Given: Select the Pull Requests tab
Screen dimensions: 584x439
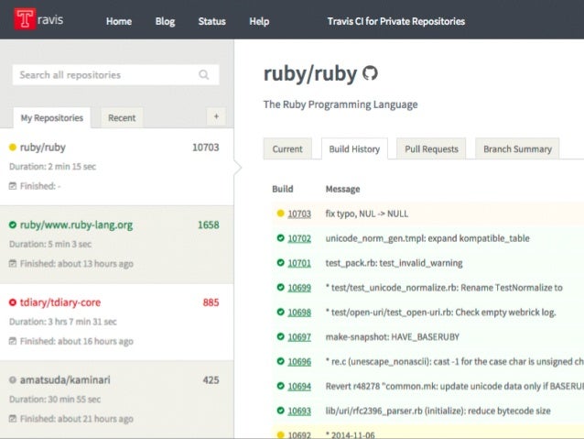Looking at the screenshot, I should (431, 148).
